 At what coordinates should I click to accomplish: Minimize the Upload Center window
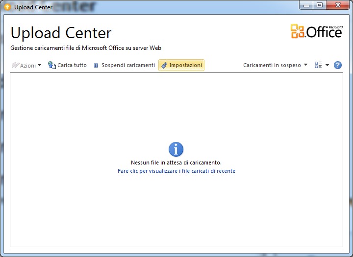(x=306, y=5)
